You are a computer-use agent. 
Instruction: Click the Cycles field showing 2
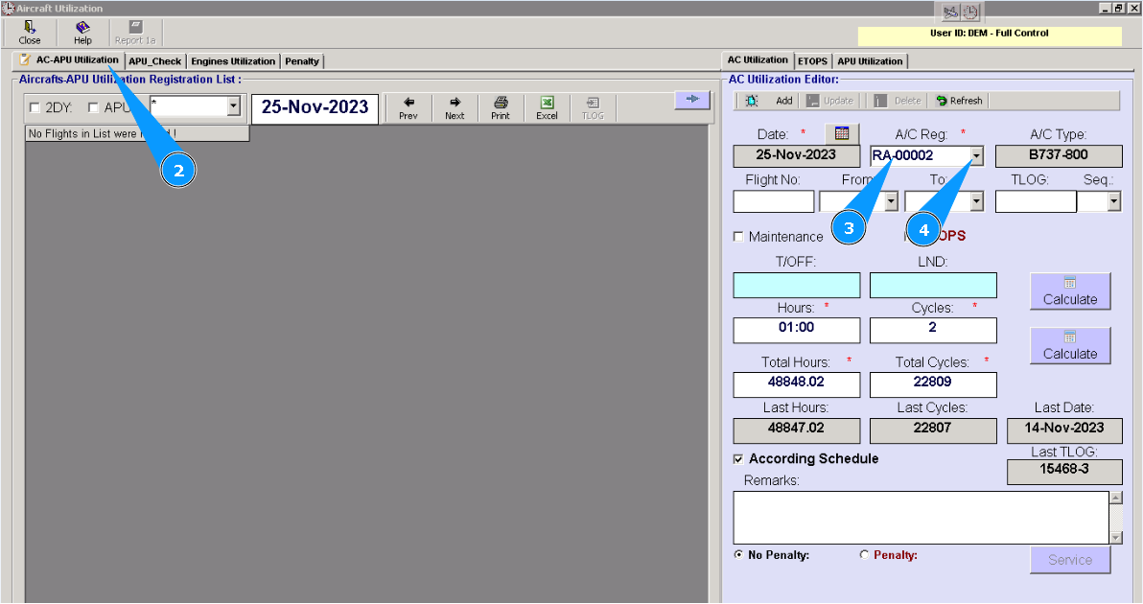click(933, 330)
